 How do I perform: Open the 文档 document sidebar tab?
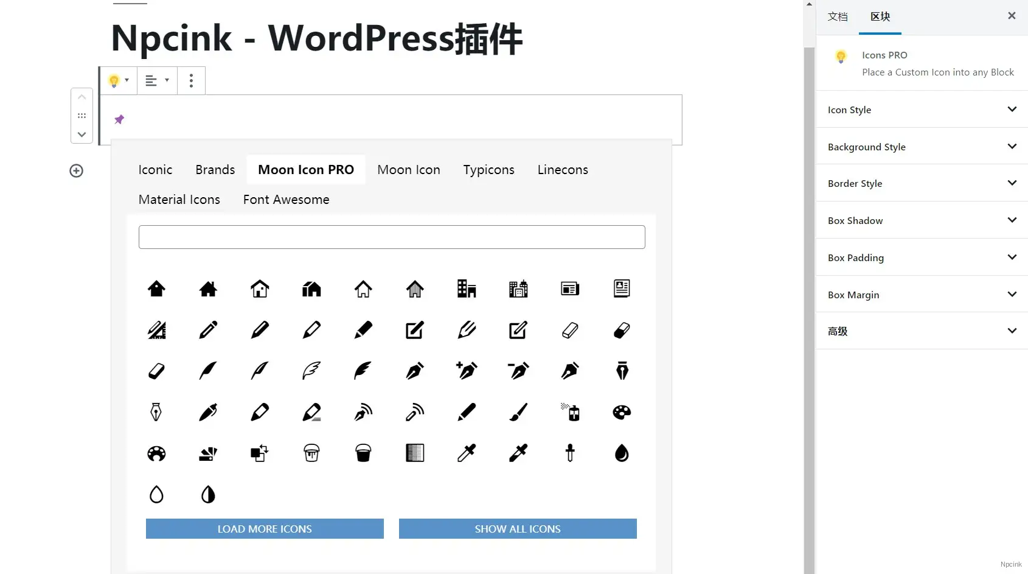pyautogui.click(x=838, y=16)
